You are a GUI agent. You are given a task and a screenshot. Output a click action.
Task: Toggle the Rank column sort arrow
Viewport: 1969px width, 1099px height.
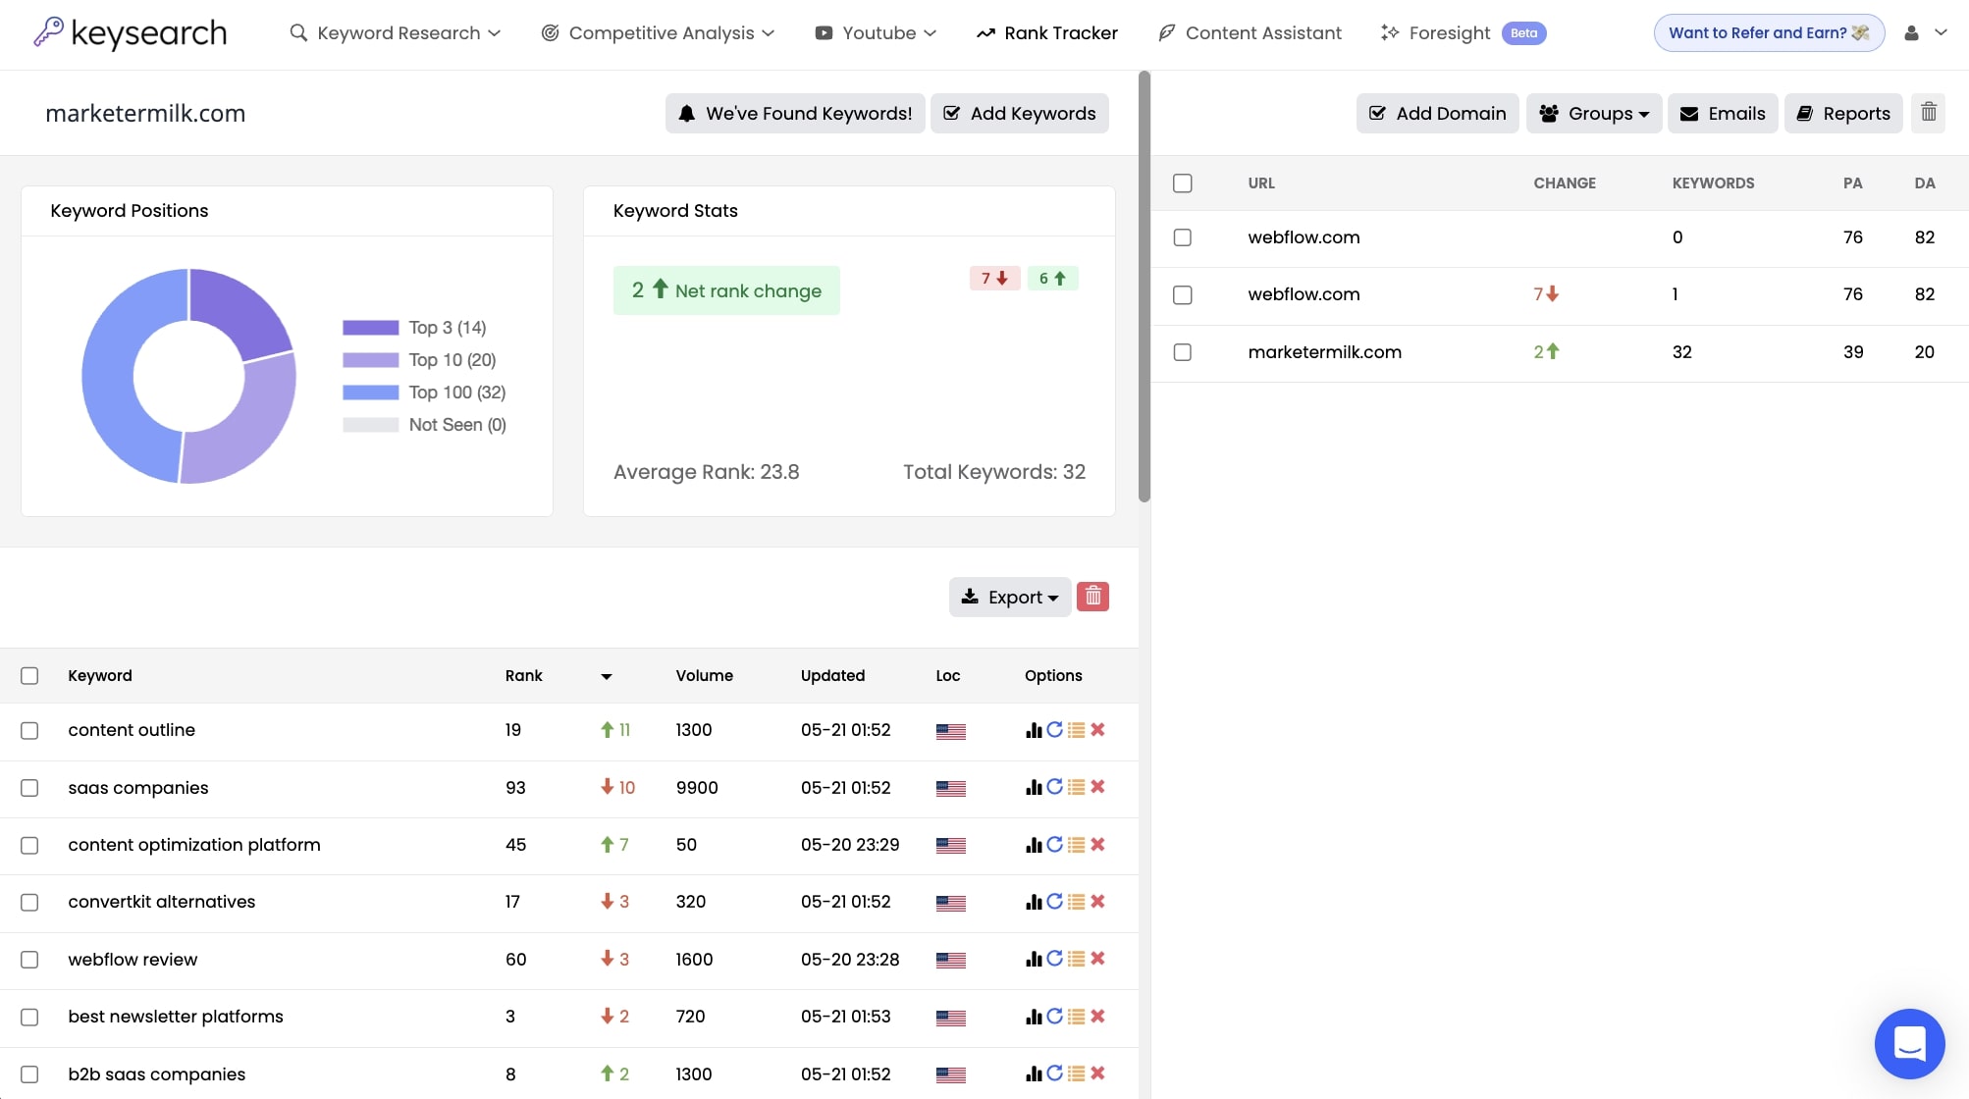tap(607, 676)
